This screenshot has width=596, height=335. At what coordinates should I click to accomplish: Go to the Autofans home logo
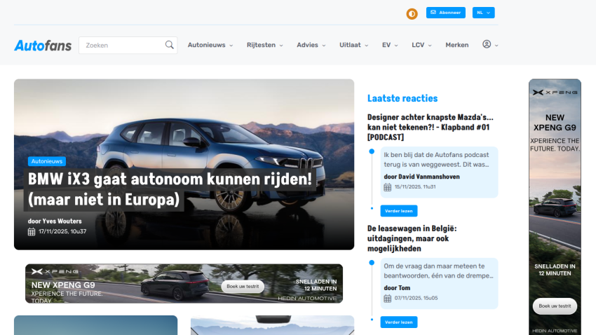pos(43,46)
